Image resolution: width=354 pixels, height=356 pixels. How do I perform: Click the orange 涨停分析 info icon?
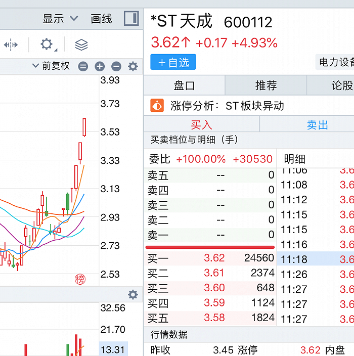click(157, 106)
